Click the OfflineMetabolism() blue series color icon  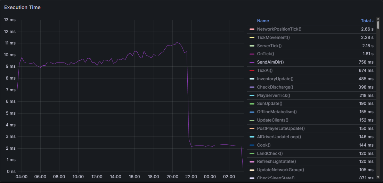[x=252, y=112]
